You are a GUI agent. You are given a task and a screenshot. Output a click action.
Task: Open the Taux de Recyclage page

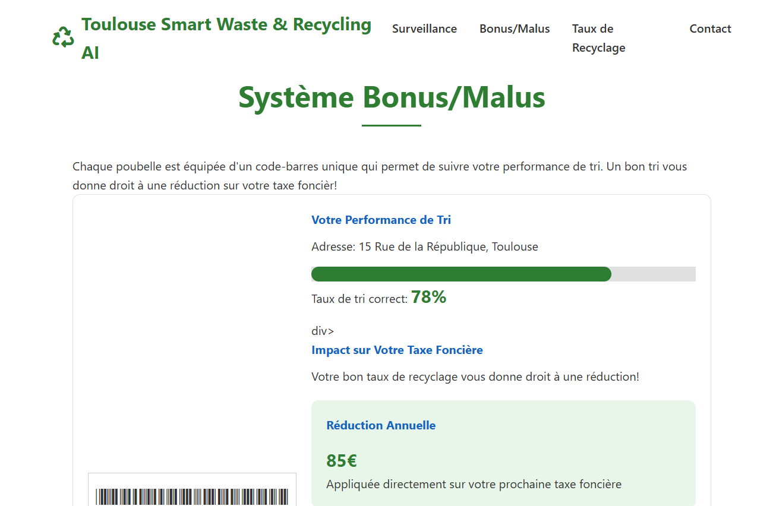(598, 38)
